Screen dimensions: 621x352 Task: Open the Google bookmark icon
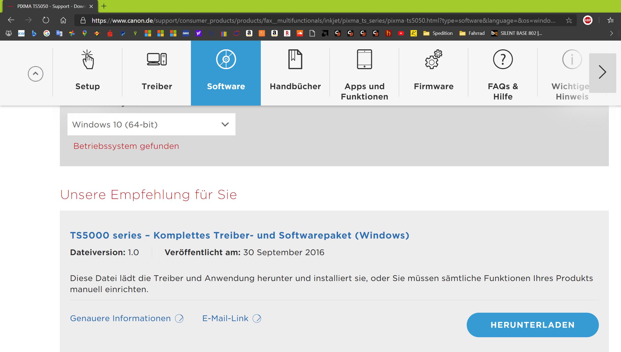[x=47, y=33]
